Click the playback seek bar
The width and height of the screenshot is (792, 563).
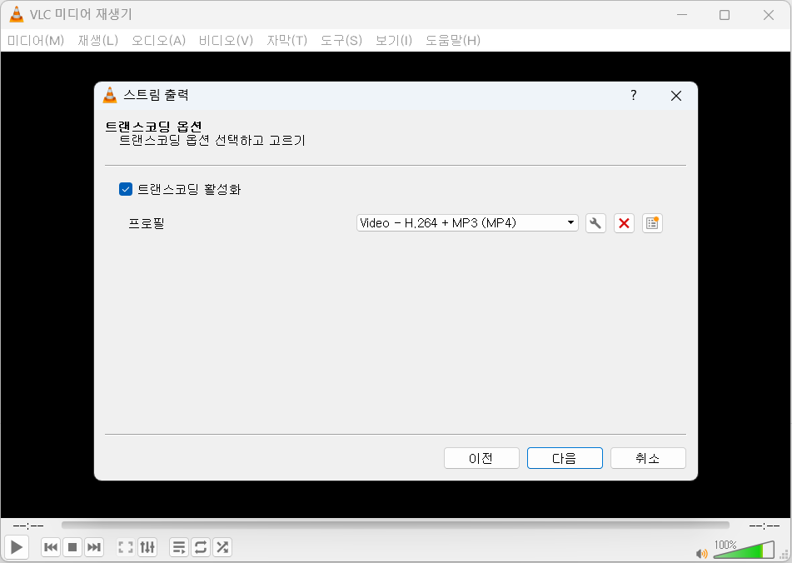pos(396,525)
